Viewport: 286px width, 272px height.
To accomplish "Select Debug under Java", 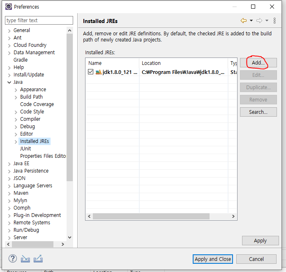I will [28, 126].
